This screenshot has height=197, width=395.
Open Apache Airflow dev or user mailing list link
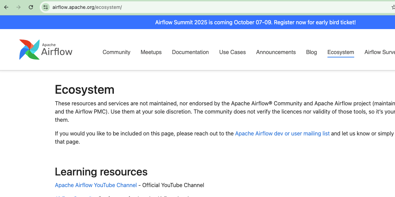point(282,134)
